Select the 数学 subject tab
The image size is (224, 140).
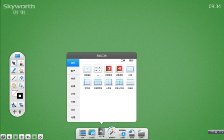coord(73,71)
